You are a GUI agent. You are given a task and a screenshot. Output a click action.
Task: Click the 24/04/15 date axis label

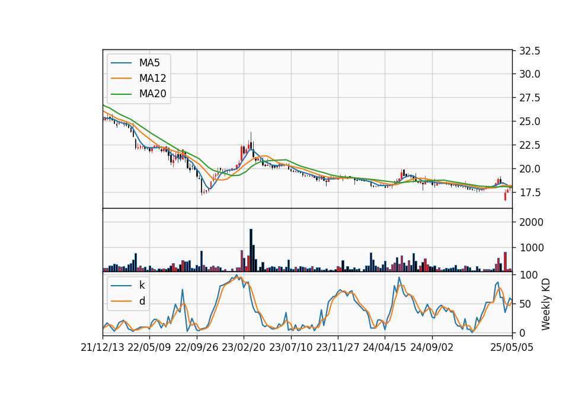click(x=384, y=347)
